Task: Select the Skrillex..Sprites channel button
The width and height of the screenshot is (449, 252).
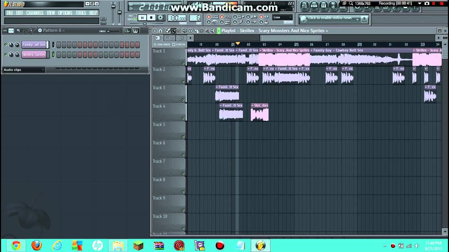Action: pyautogui.click(x=34, y=54)
